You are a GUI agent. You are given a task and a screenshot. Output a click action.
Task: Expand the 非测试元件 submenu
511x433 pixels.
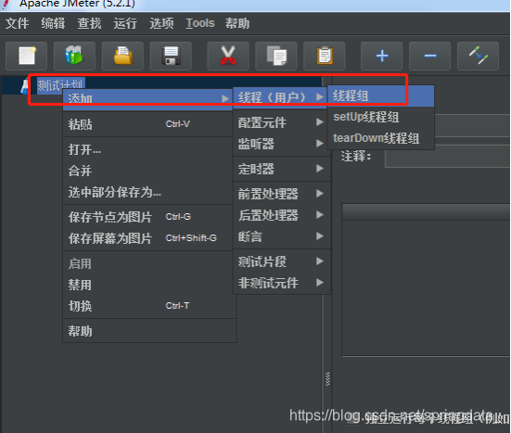coord(282,283)
